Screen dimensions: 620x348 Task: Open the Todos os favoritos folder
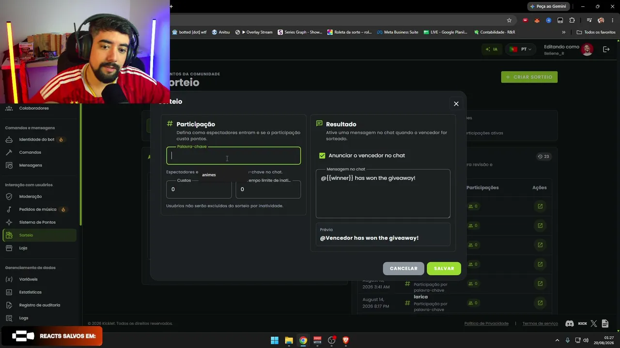[596, 32]
